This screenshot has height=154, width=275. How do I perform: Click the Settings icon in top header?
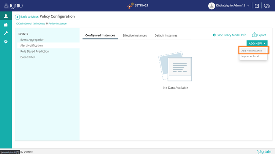tap(130, 6)
